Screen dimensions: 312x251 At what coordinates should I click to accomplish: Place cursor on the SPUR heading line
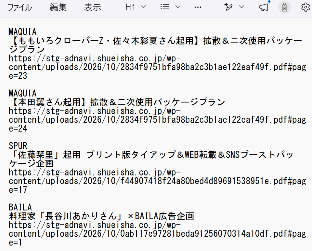[18, 146]
